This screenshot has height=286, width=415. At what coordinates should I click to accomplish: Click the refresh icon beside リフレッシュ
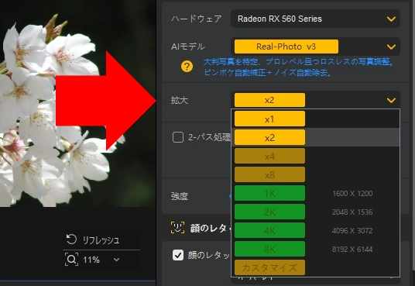pyautogui.click(x=71, y=239)
